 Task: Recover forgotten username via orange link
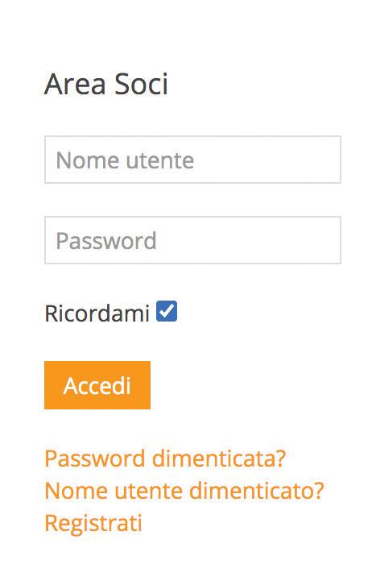coord(184,491)
